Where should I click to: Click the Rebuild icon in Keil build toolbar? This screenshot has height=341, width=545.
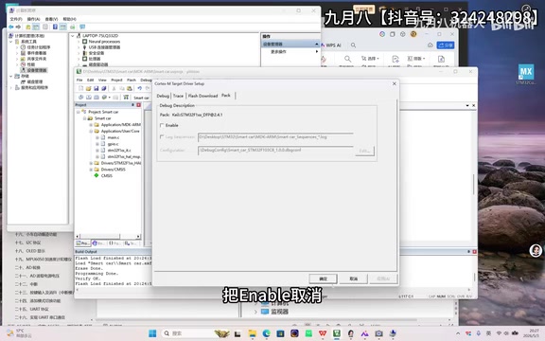coord(97,97)
